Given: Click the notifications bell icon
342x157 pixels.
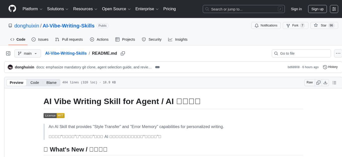Looking at the screenshot, I should click(257, 25).
